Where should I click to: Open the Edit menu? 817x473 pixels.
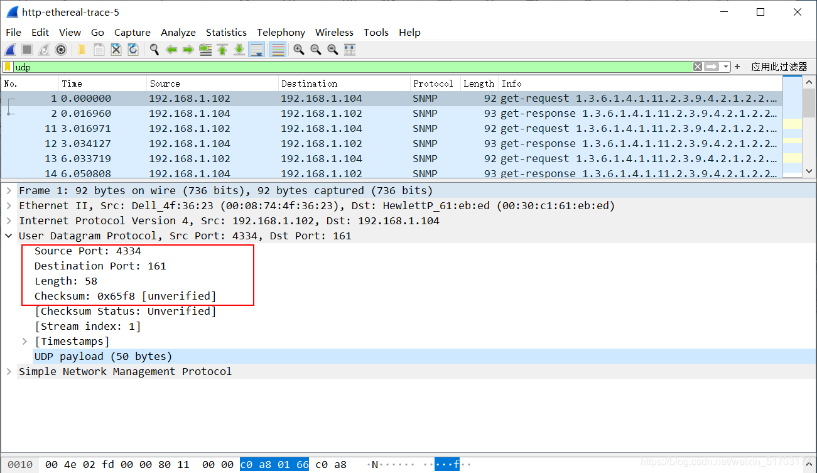40,33
